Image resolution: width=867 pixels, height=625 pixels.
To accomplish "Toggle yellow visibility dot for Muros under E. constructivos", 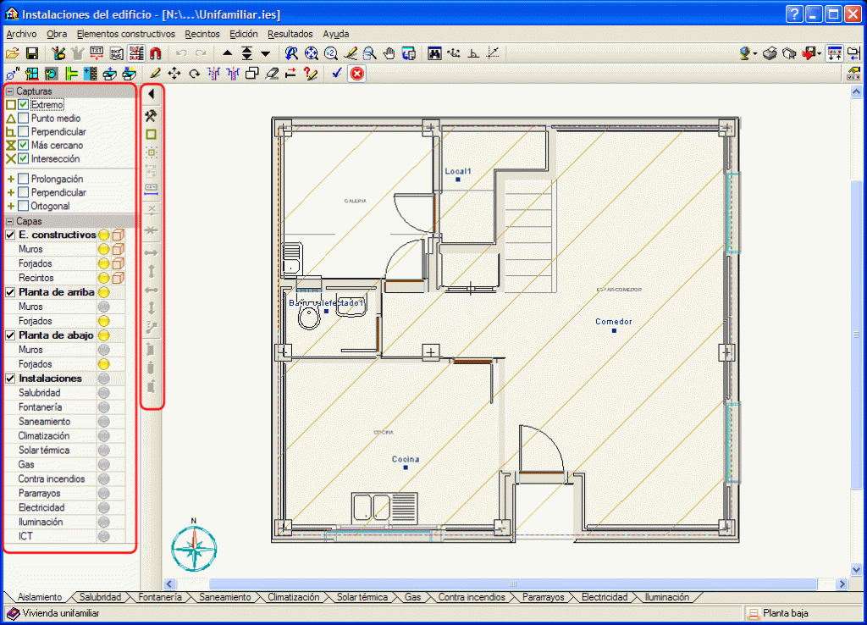I will click(104, 249).
